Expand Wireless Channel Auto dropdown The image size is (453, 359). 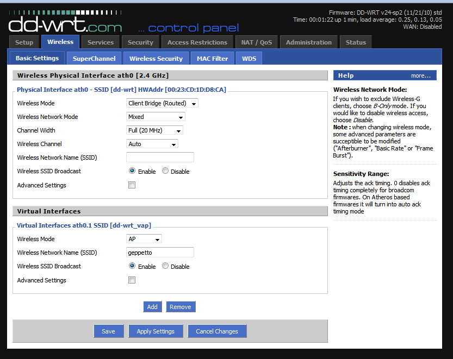pos(152,144)
